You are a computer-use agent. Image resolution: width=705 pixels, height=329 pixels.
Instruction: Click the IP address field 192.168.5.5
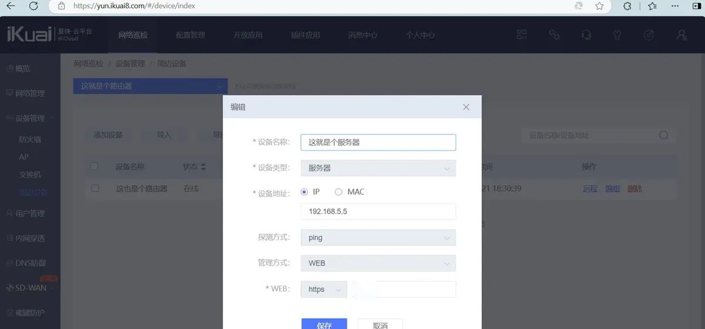(x=378, y=211)
